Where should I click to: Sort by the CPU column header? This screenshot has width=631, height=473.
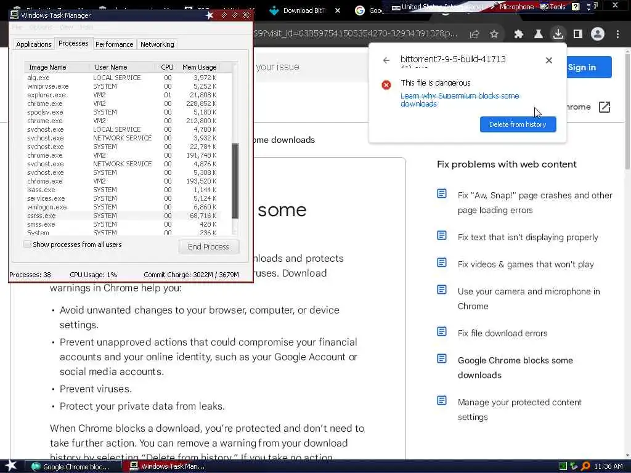point(167,67)
